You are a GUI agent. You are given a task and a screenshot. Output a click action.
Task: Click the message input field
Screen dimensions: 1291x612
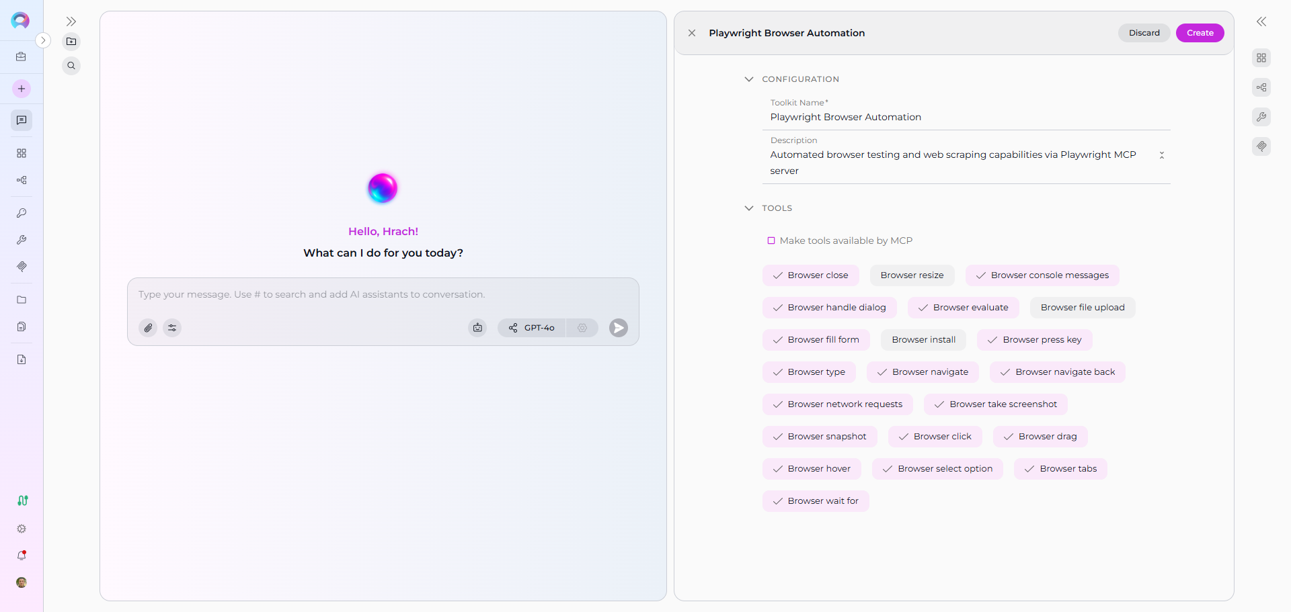[x=382, y=295]
